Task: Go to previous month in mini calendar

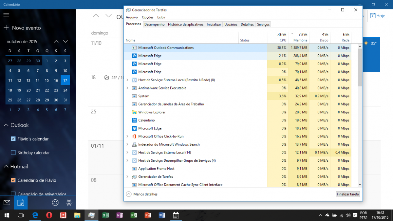Action: click(x=56, y=42)
